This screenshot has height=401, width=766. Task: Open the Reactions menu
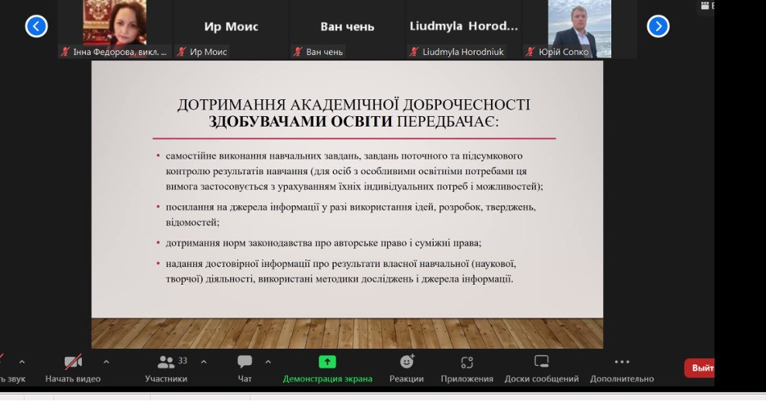point(407,369)
